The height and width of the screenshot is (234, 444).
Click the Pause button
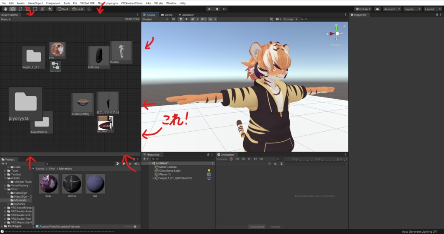217,9
